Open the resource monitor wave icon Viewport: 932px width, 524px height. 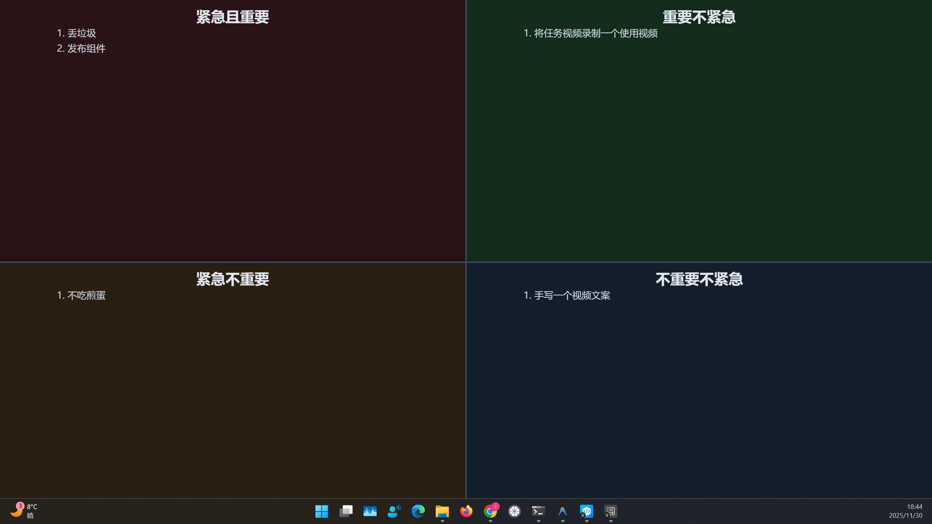370,511
